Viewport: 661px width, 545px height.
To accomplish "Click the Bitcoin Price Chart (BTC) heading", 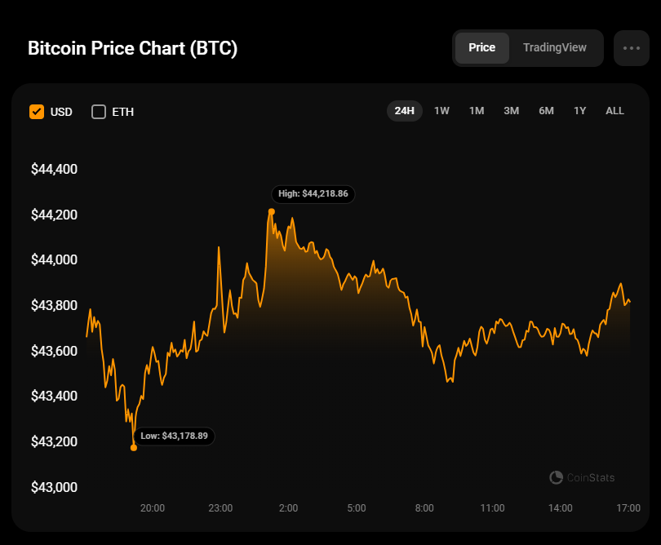I will 132,48.
